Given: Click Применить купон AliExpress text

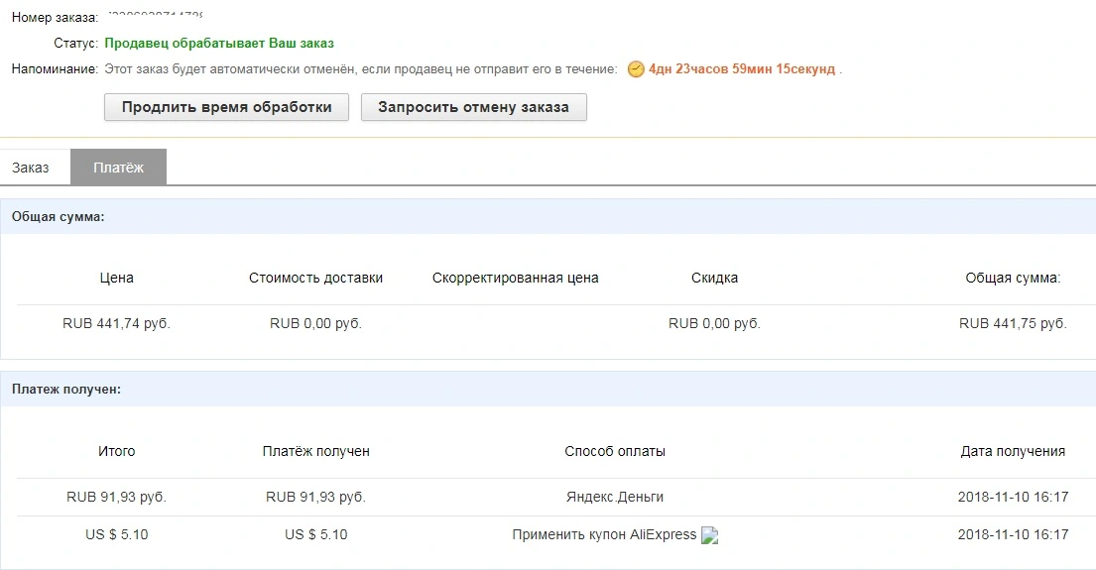Looking at the screenshot, I should coord(605,535).
